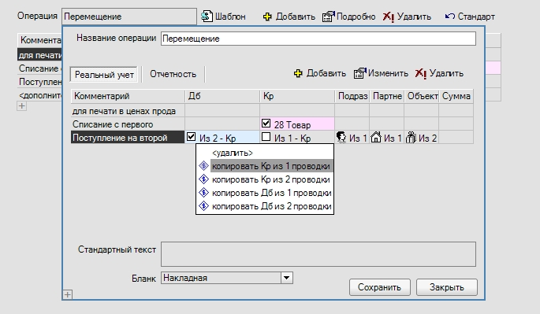Click the Стандарт undo arrow icon
The width and height of the screenshot is (540, 314).
click(x=450, y=17)
